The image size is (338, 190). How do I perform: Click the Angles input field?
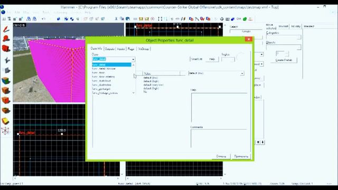point(228,59)
